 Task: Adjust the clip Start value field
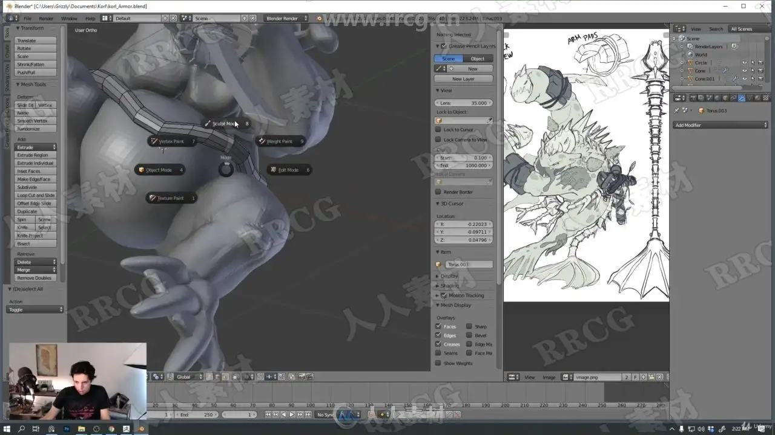click(x=463, y=158)
